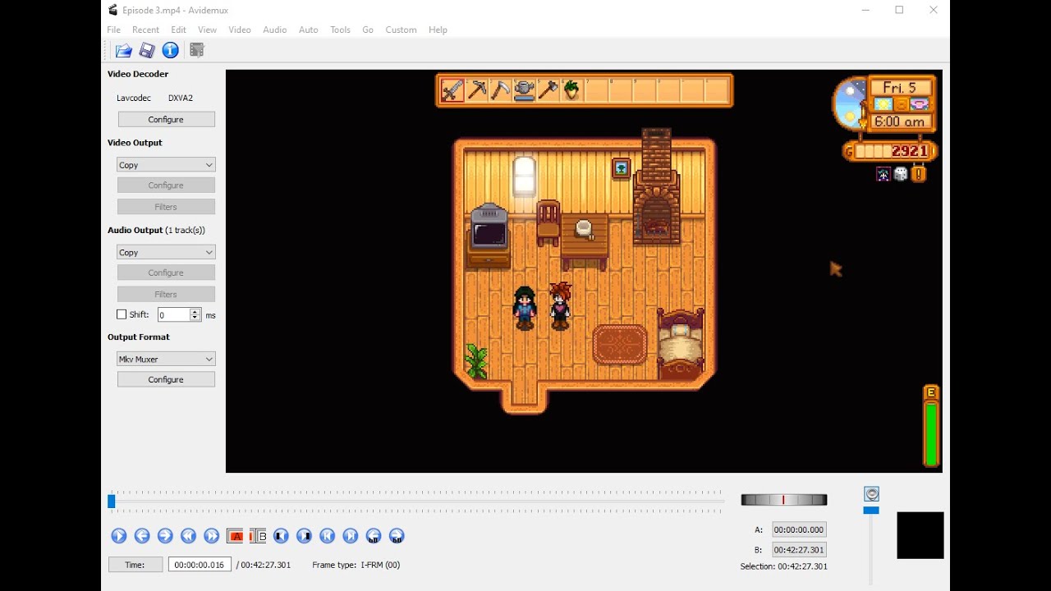Open the Video menu

pos(240,30)
